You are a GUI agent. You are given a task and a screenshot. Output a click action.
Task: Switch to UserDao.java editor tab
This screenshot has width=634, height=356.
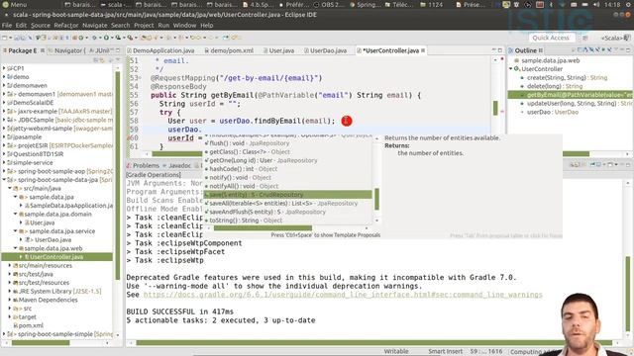click(326, 50)
